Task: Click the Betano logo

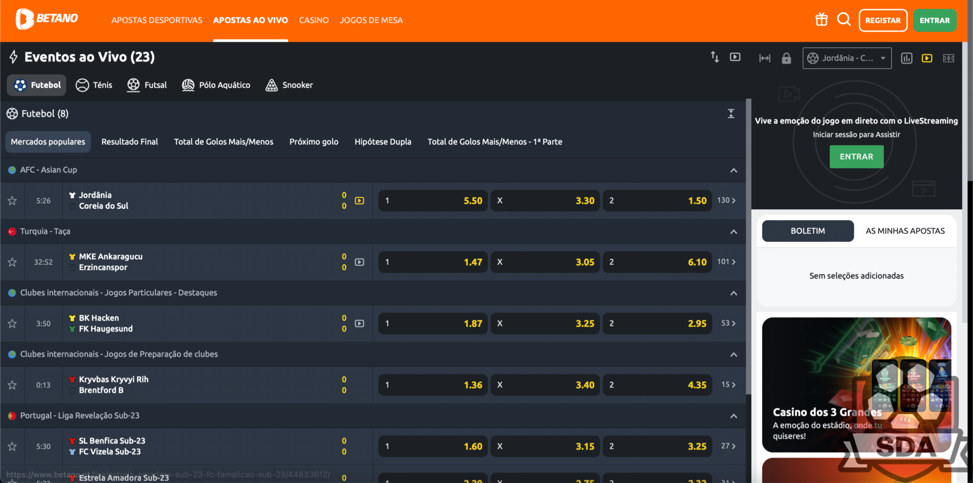Action: point(47,19)
